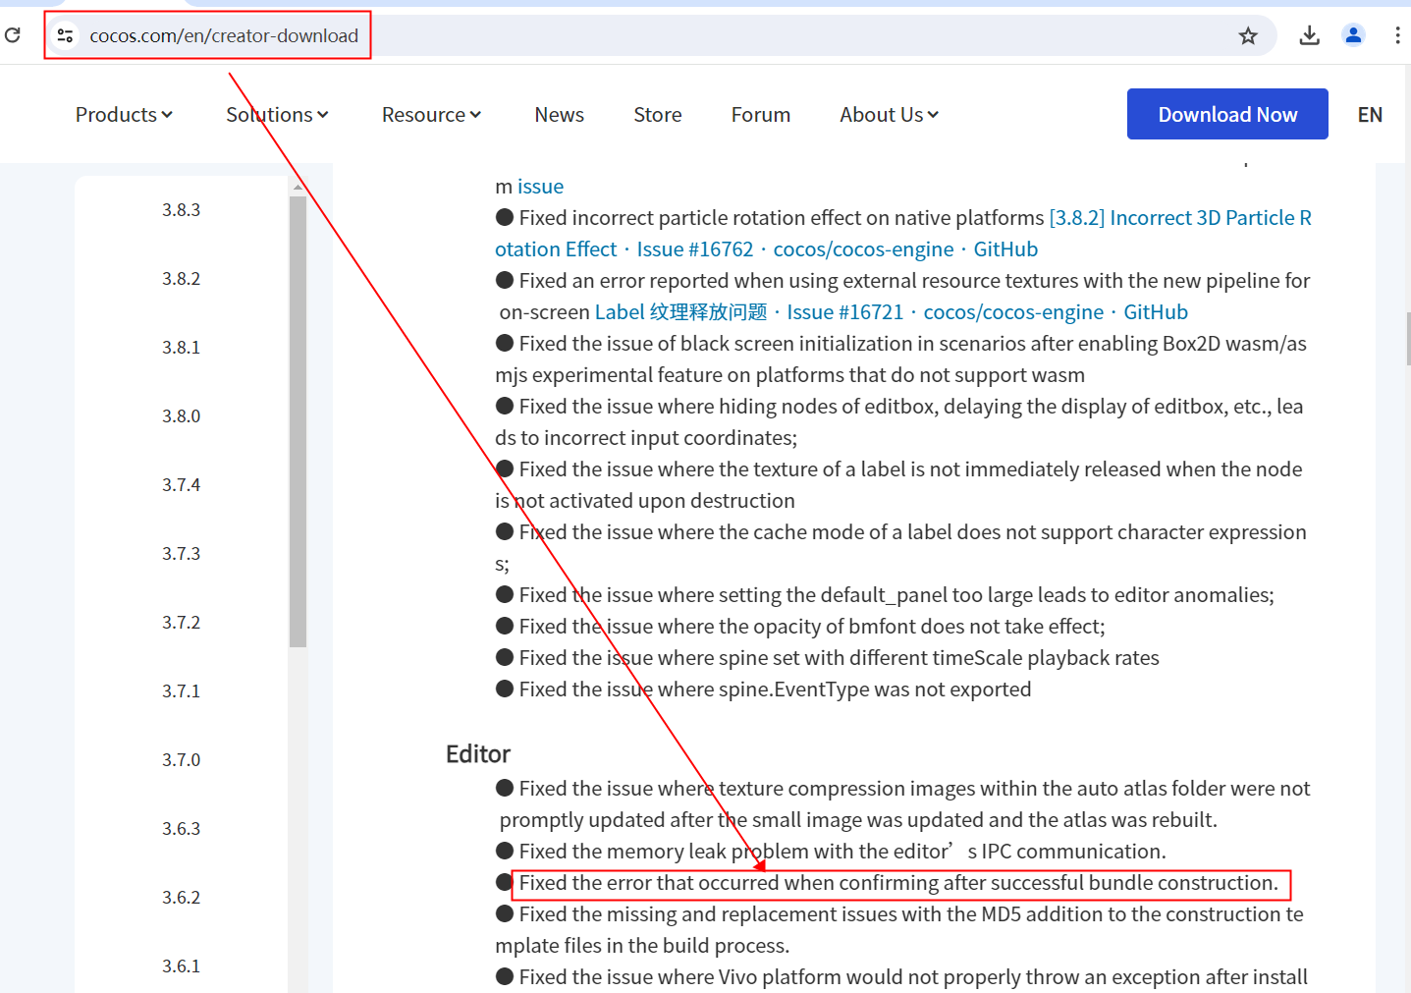Expand the About Us dropdown menu

click(x=889, y=115)
